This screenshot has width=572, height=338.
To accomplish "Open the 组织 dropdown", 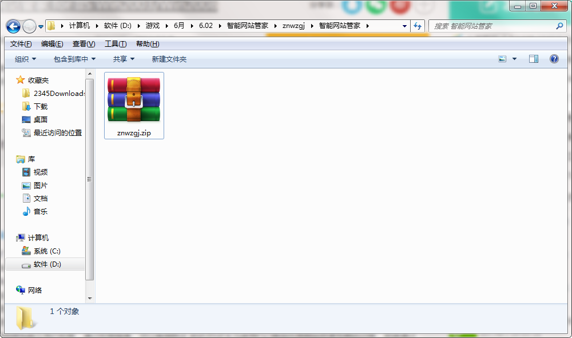I will 25,59.
